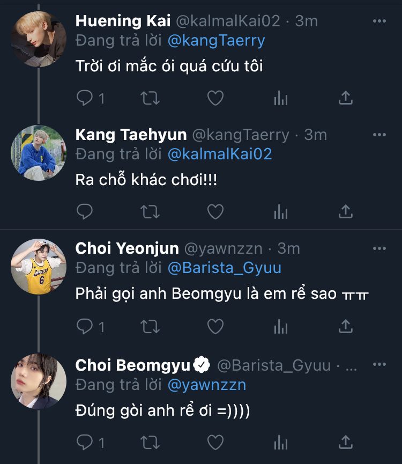402x464 pixels.
Task: Open the @Barista_Gyuu mention link
Action: 224,268
